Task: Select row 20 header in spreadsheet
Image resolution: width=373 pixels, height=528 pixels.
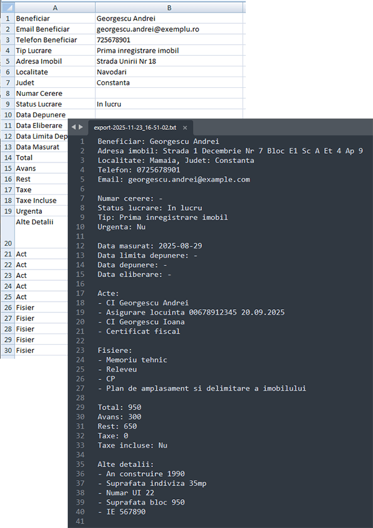Action: pos(8,233)
